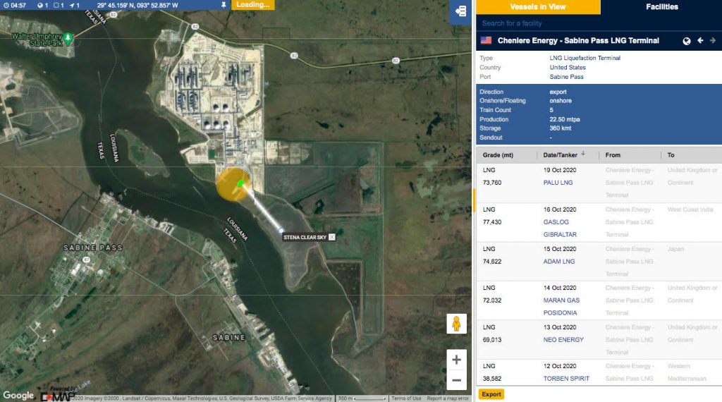This screenshot has width=722, height=402.
Task: Zoom in on the map
Action: [456, 360]
